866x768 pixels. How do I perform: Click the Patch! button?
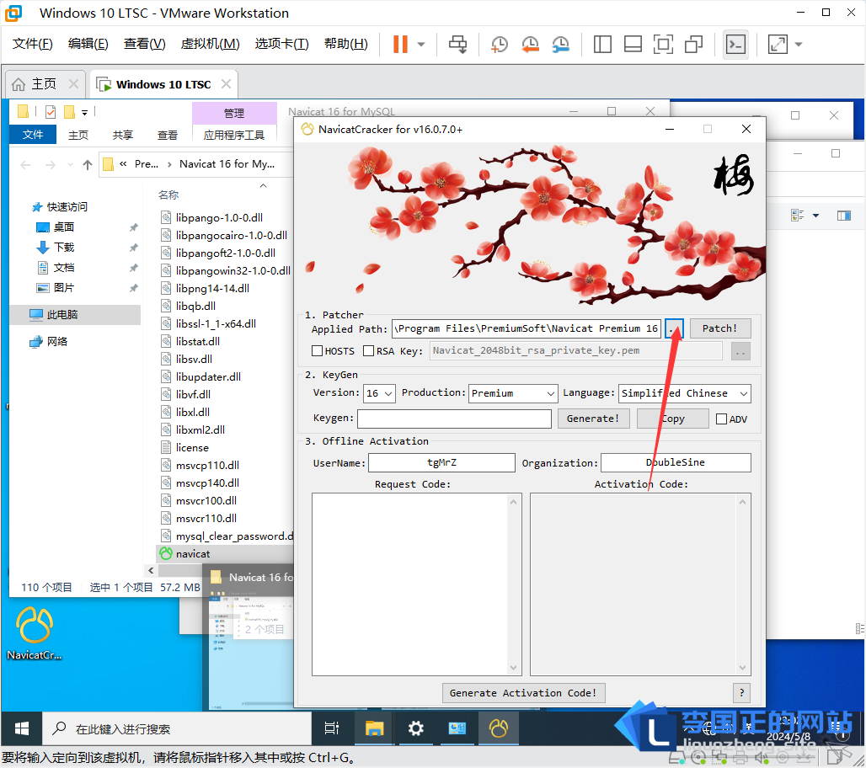pyautogui.click(x=719, y=328)
